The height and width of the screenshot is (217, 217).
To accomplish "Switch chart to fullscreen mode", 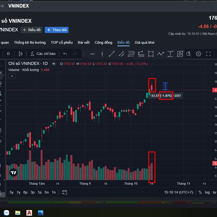I will 208,54.
